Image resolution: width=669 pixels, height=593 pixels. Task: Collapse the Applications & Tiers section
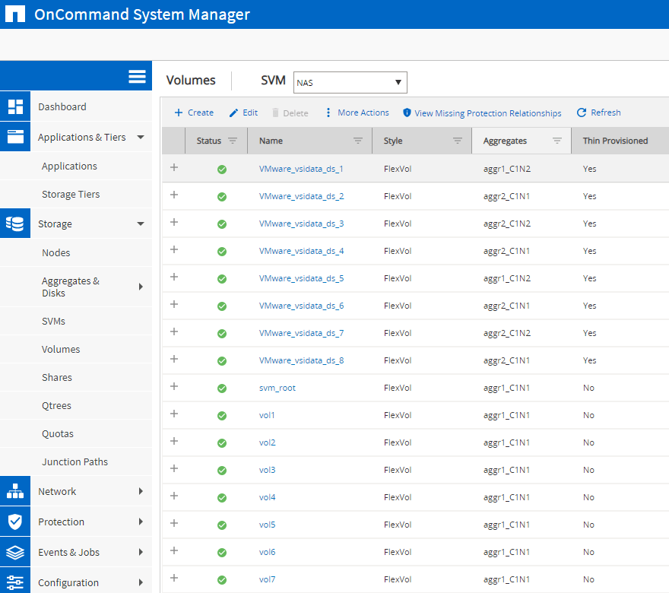click(141, 138)
